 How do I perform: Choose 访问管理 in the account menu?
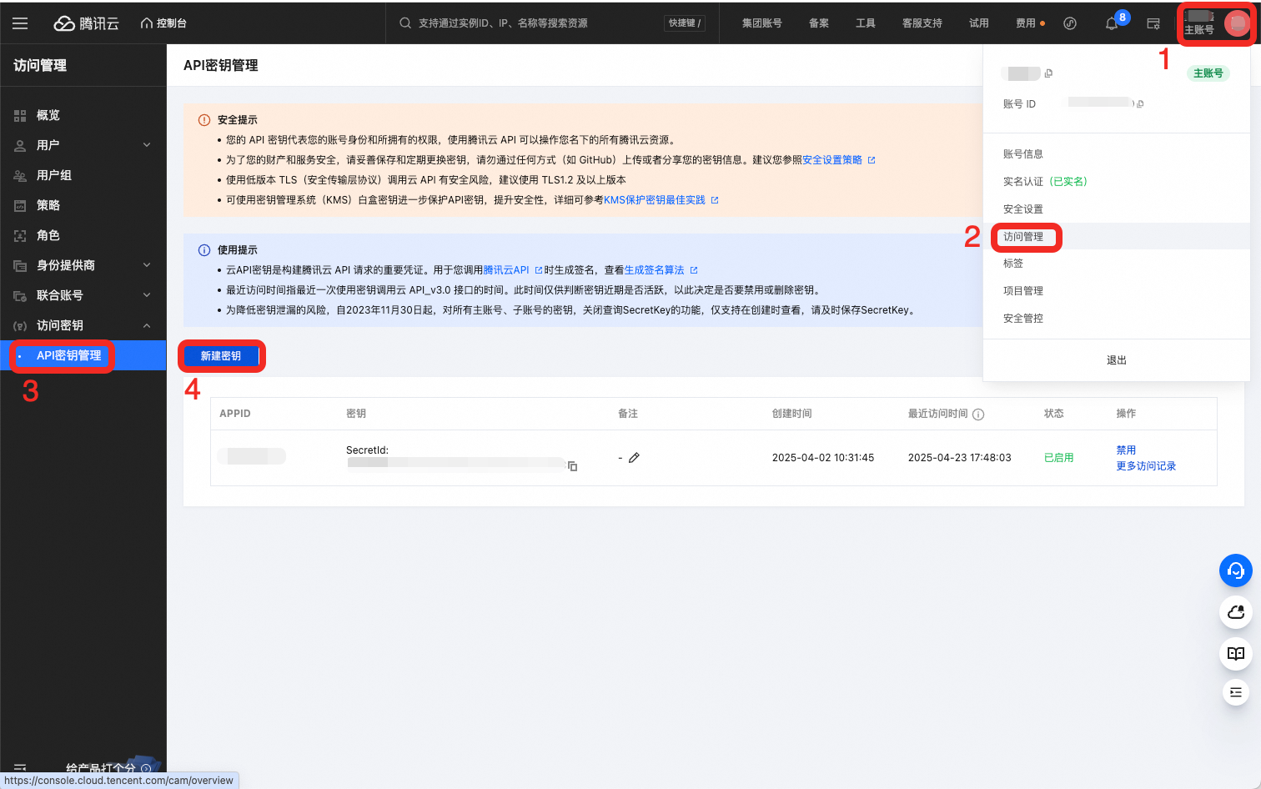[x=1023, y=237]
